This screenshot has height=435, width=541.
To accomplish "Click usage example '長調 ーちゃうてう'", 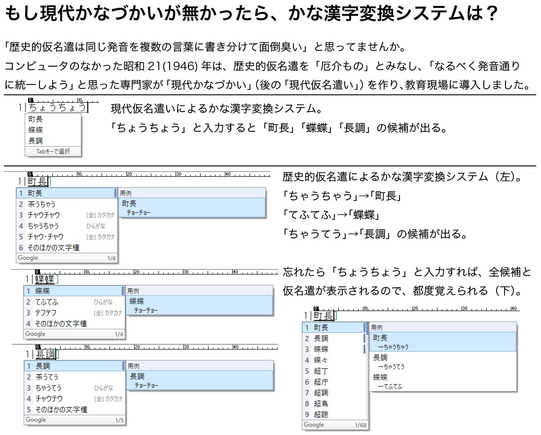I will 443,362.
